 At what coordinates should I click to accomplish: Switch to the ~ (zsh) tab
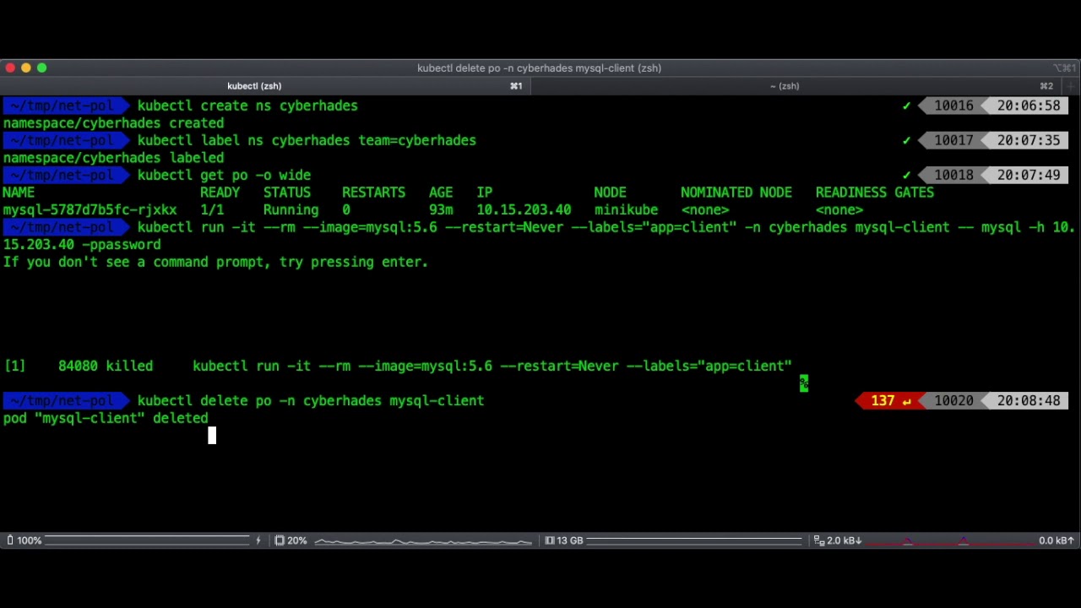(784, 86)
